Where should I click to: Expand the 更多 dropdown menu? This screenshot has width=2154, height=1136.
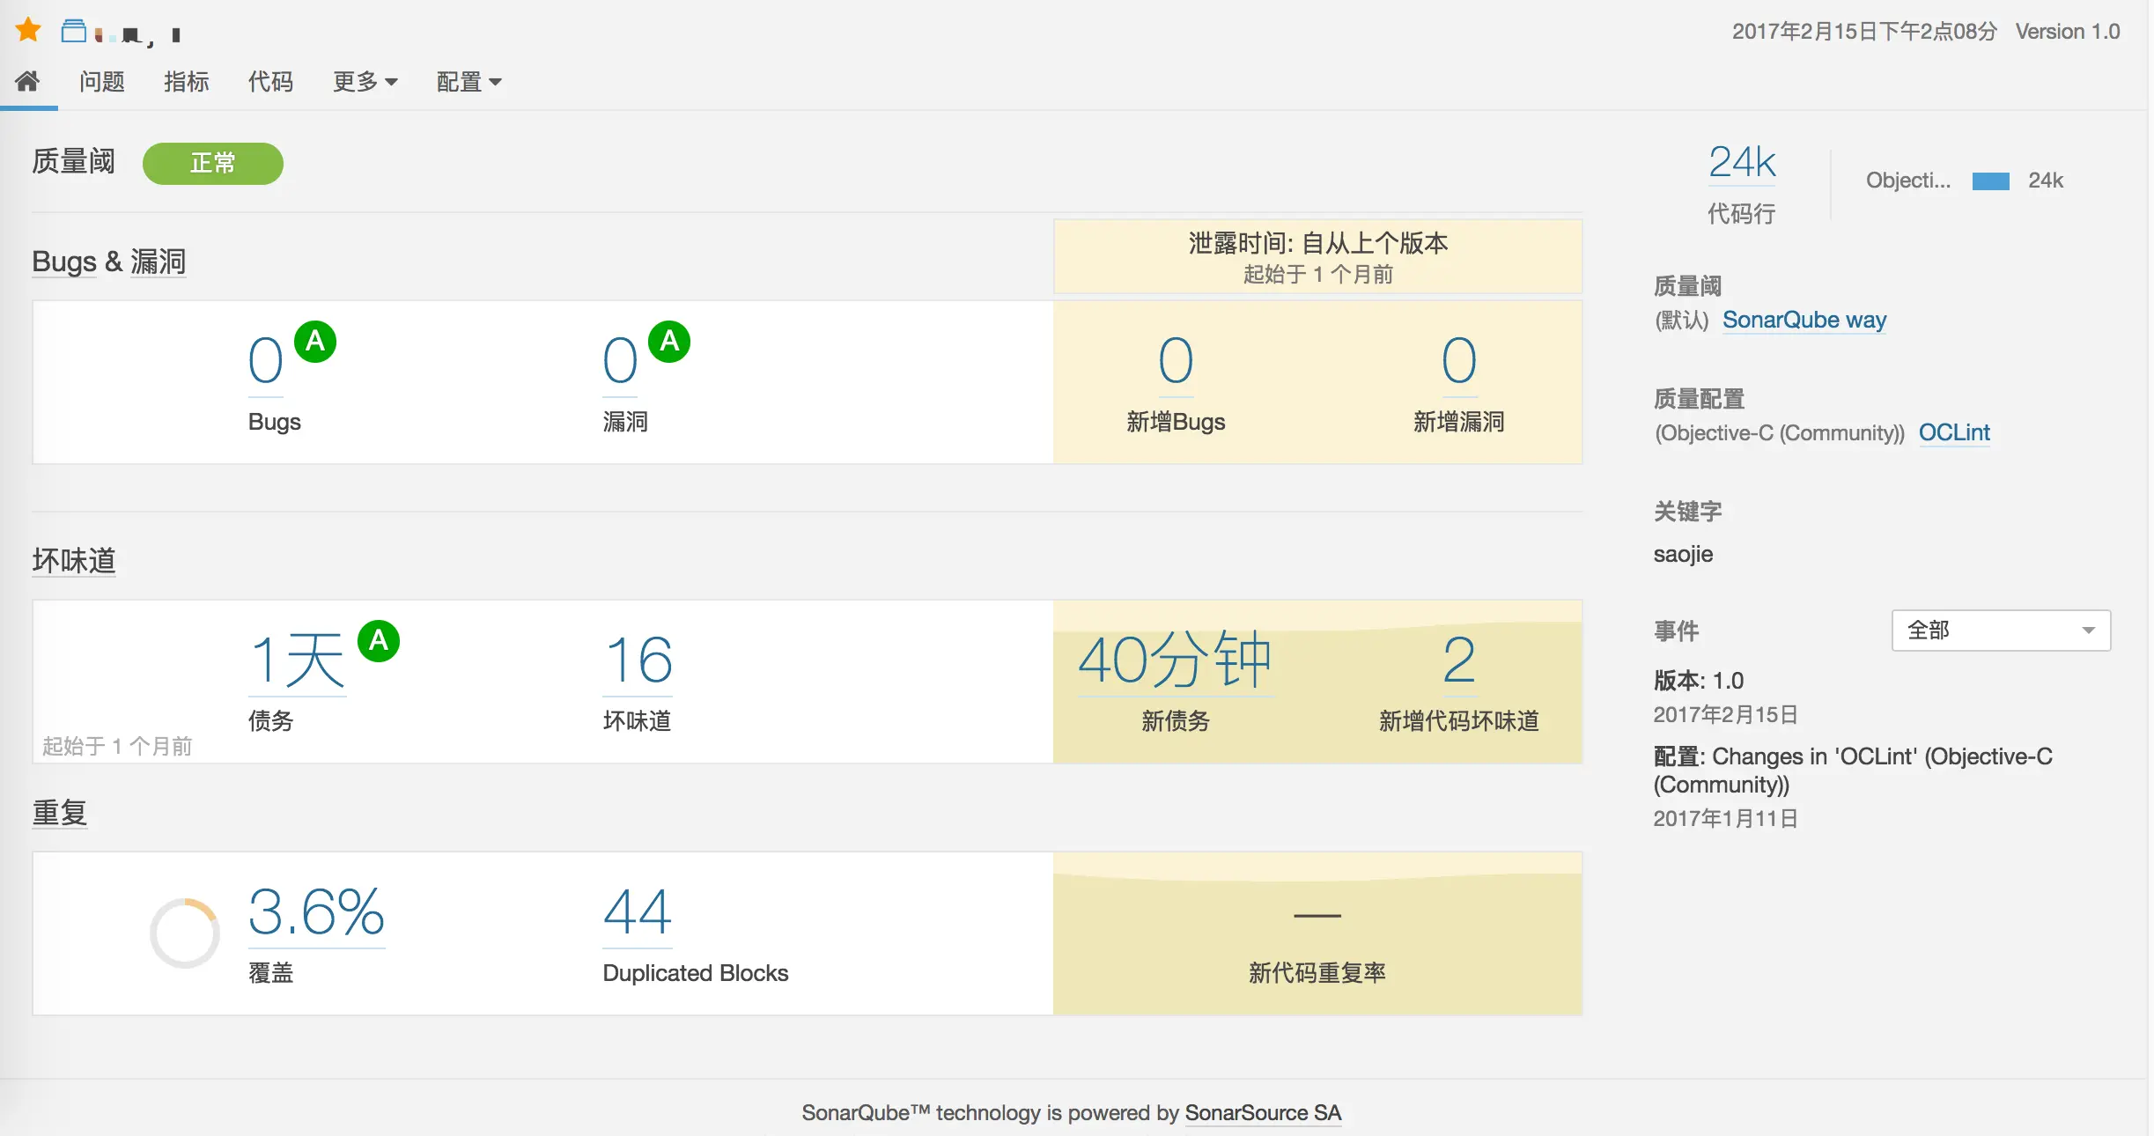[x=365, y=82]
